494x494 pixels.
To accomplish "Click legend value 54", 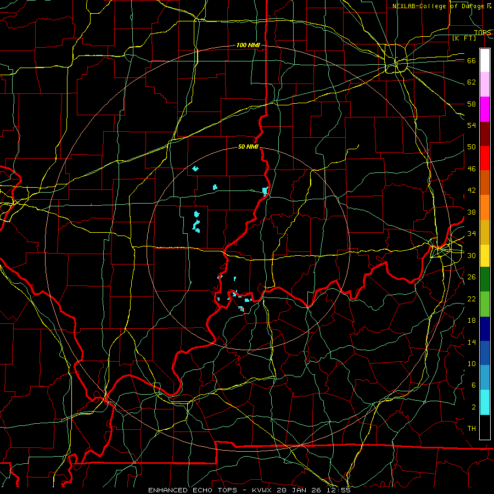I will point(471,125).
